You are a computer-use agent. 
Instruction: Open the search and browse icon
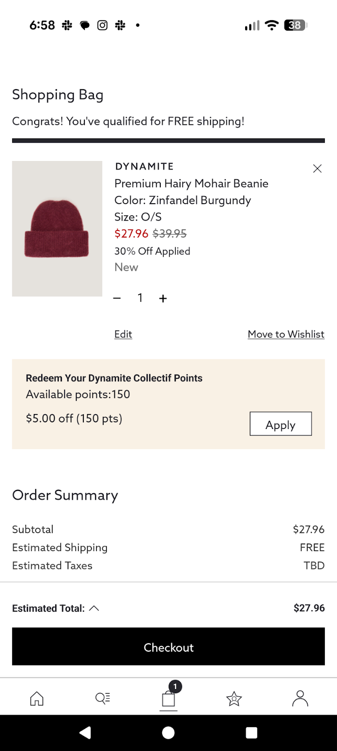[x=103, y=698]
